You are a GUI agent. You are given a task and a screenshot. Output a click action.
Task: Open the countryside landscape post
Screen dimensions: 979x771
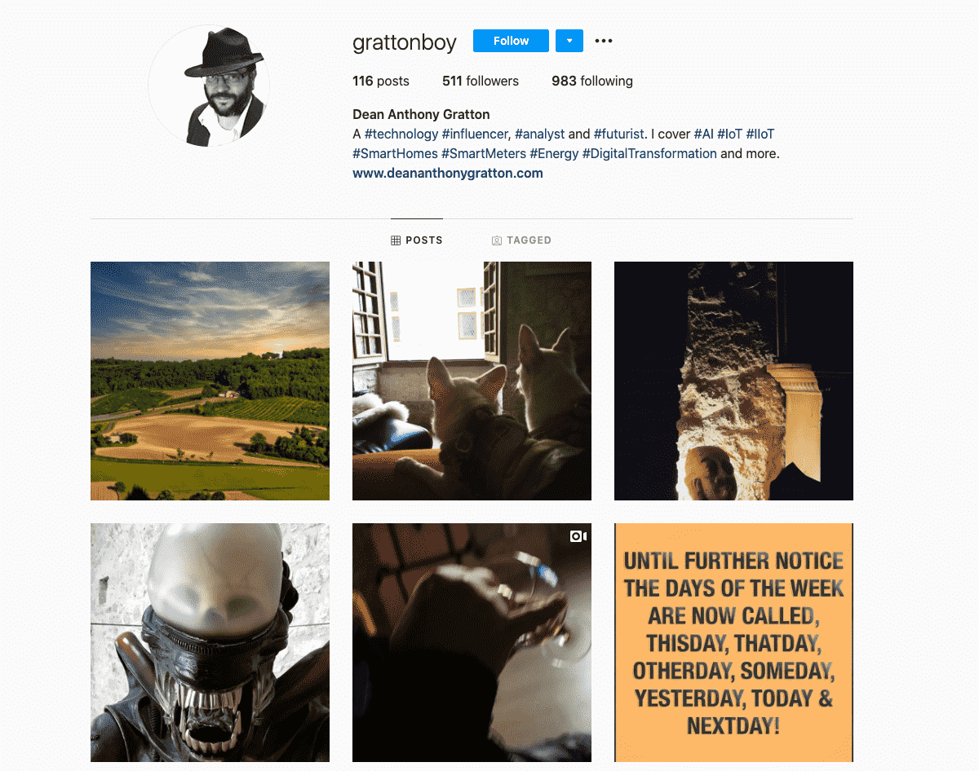click(x=210, y=381)
